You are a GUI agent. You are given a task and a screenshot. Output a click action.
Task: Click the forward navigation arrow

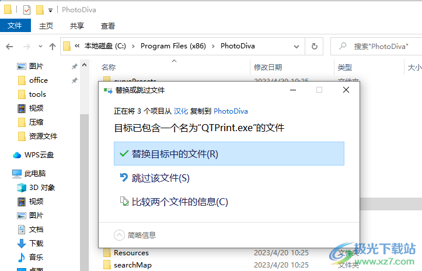coord(26,47)
